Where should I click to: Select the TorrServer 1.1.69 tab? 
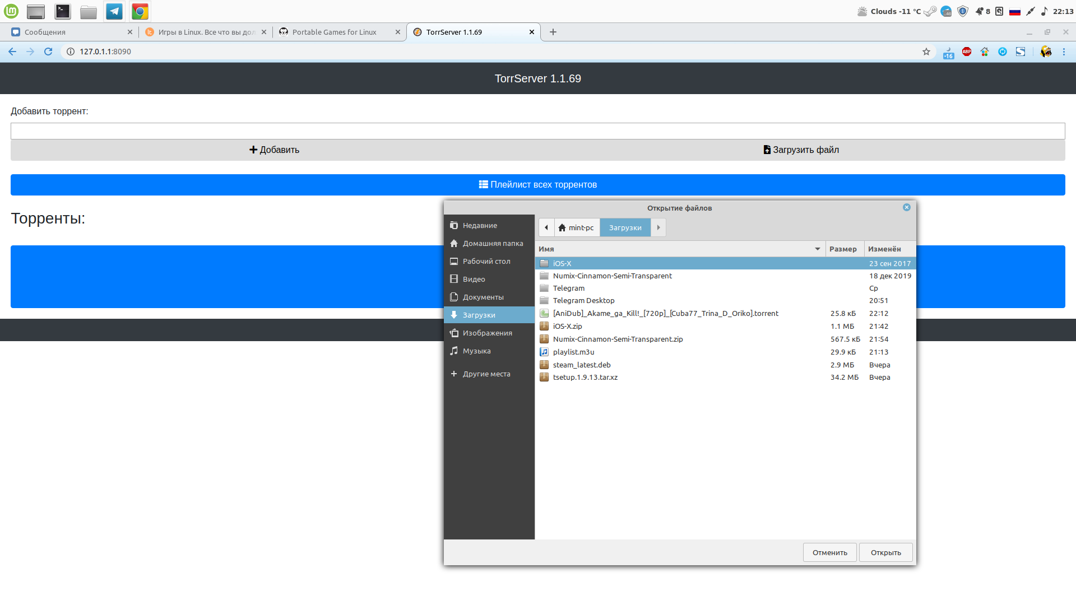474,32
